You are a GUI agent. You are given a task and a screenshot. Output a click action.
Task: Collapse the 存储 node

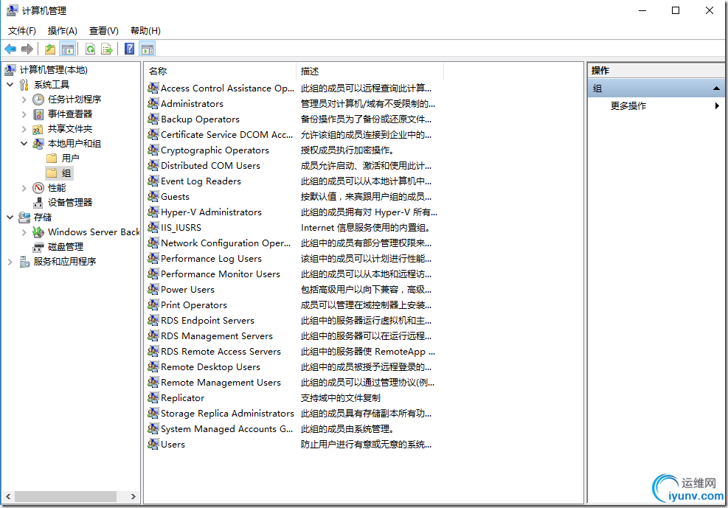pos(10,217)
